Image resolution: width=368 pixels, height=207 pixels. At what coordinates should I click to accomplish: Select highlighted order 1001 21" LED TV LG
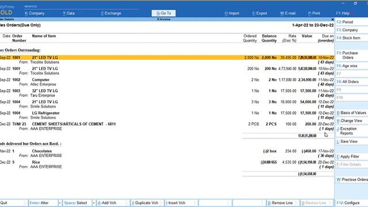[167, 57]
